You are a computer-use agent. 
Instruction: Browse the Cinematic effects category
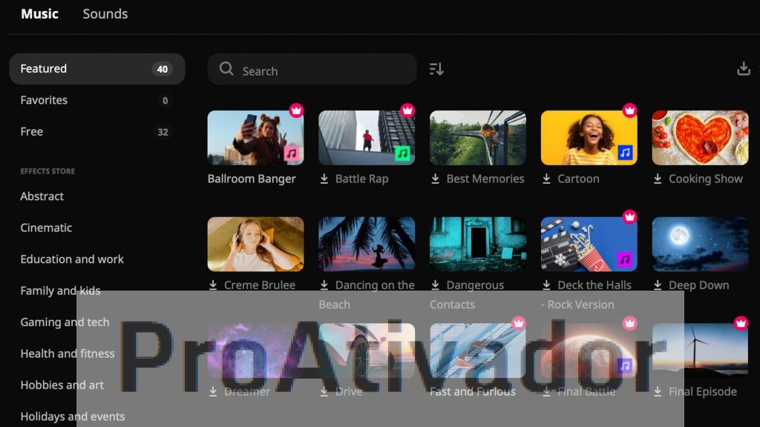click(46, 228)
